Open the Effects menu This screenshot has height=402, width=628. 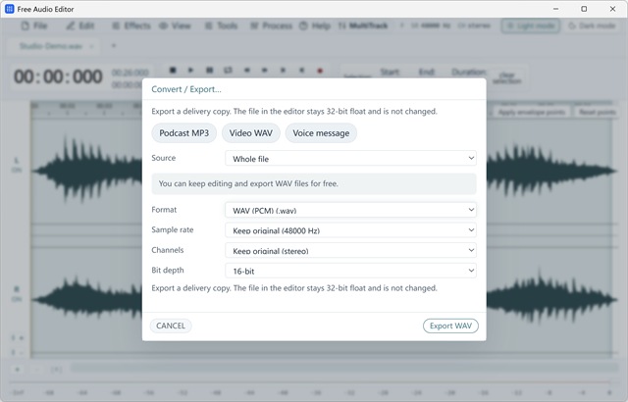click(131, 26)
